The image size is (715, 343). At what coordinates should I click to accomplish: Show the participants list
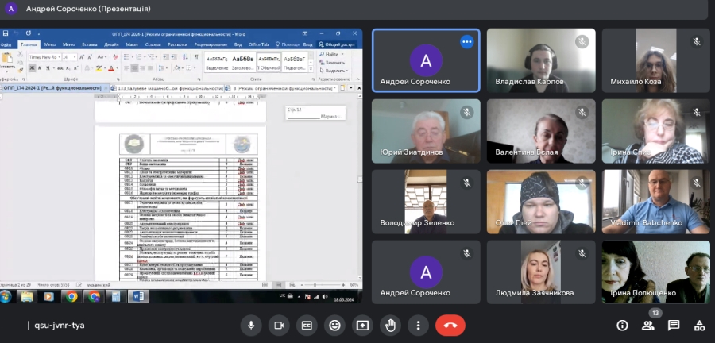click(x=648, y=325)
